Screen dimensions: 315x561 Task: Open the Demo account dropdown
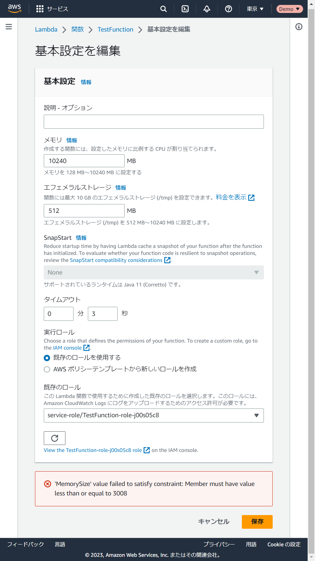289,9
